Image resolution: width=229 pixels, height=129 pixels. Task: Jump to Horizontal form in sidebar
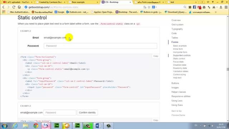pos(180,52)
